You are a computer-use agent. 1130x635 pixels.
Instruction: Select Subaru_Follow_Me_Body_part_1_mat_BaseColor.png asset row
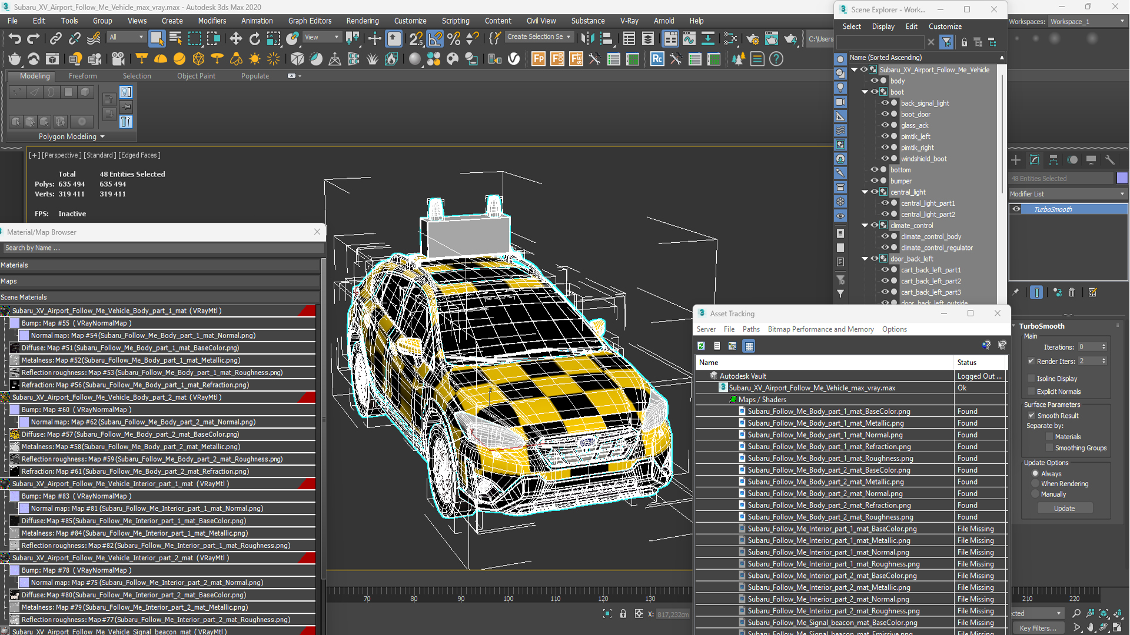click(x=851, y=412)
